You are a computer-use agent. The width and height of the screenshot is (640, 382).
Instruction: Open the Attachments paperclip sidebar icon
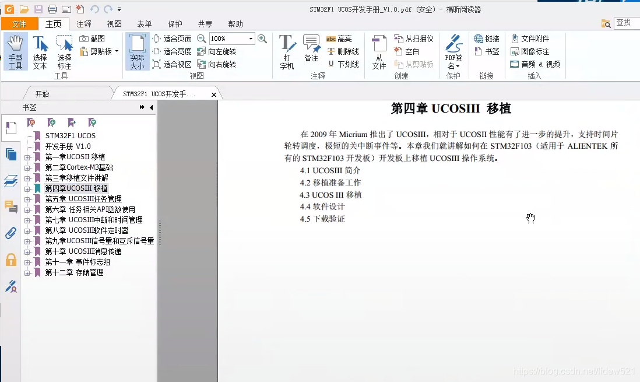10,233
